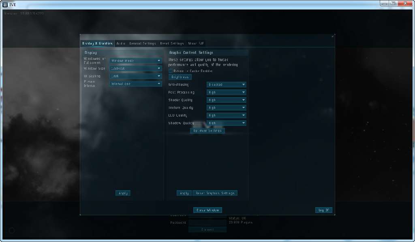Open the Windowed or Fullscreen dropdown
This screenshot has height=242, width=415.
point(136,61)
